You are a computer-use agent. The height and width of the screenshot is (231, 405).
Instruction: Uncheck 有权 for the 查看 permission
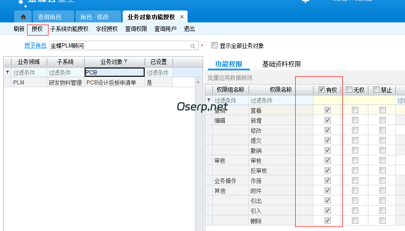[328, 110]
